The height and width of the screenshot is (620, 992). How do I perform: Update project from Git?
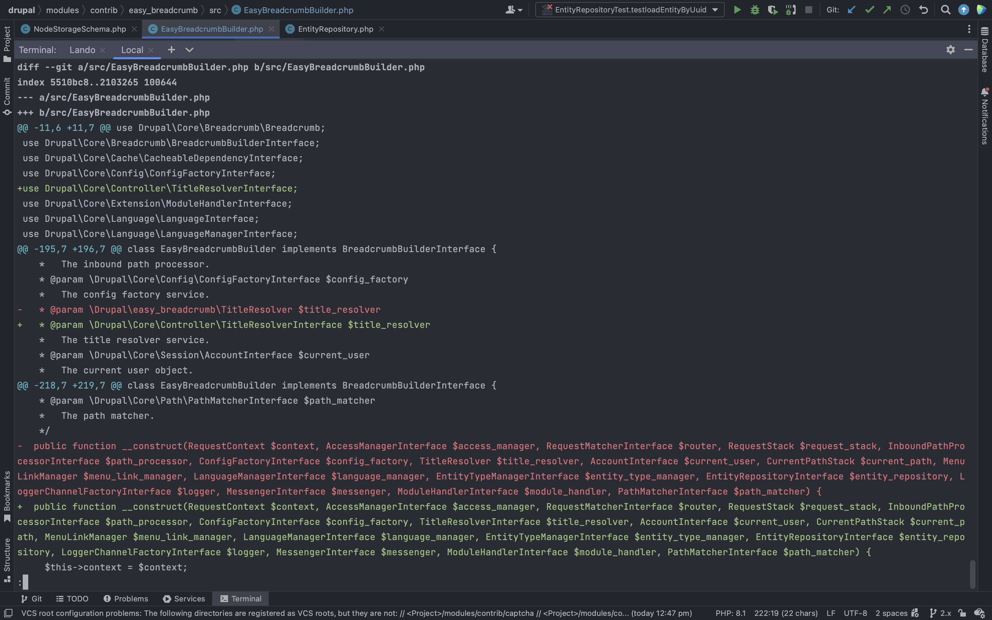(851, 9)
